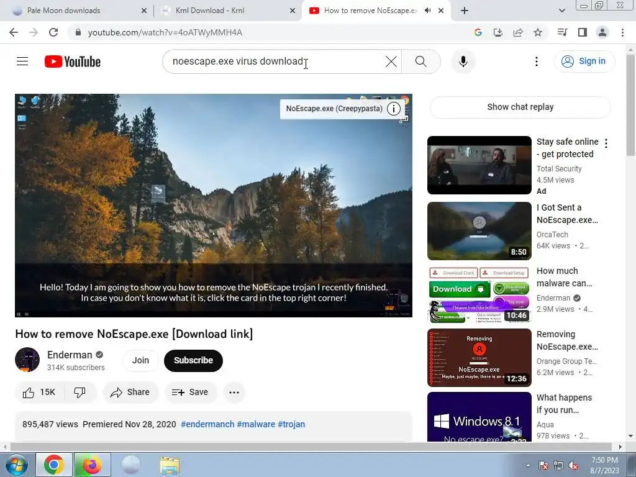636x477 pixels.
Task: Like the video (15K)
Action: tap(39, 393)
